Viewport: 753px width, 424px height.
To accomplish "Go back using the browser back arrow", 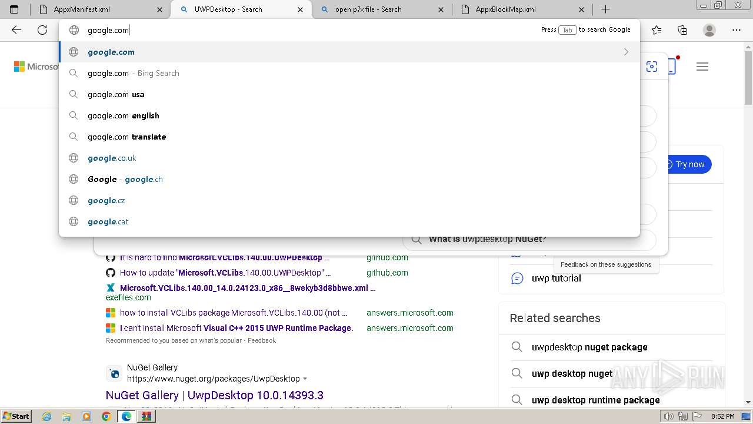I will point(16,30).
